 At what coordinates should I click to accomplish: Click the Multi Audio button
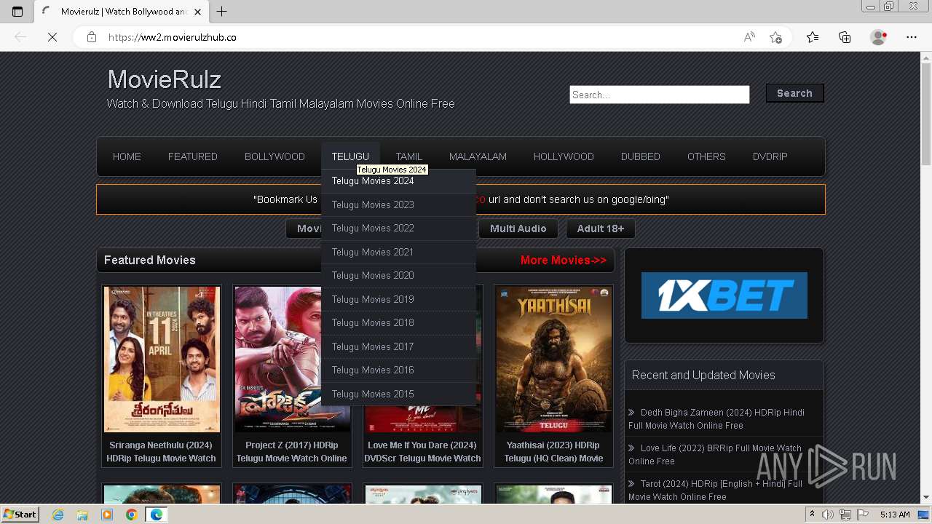coord(518,229)
